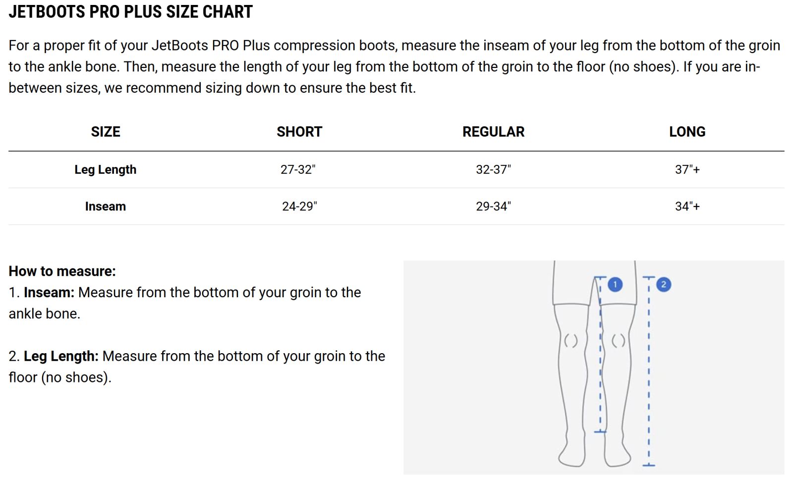Click the dashed inseam measurement line

tap(600, 354)
